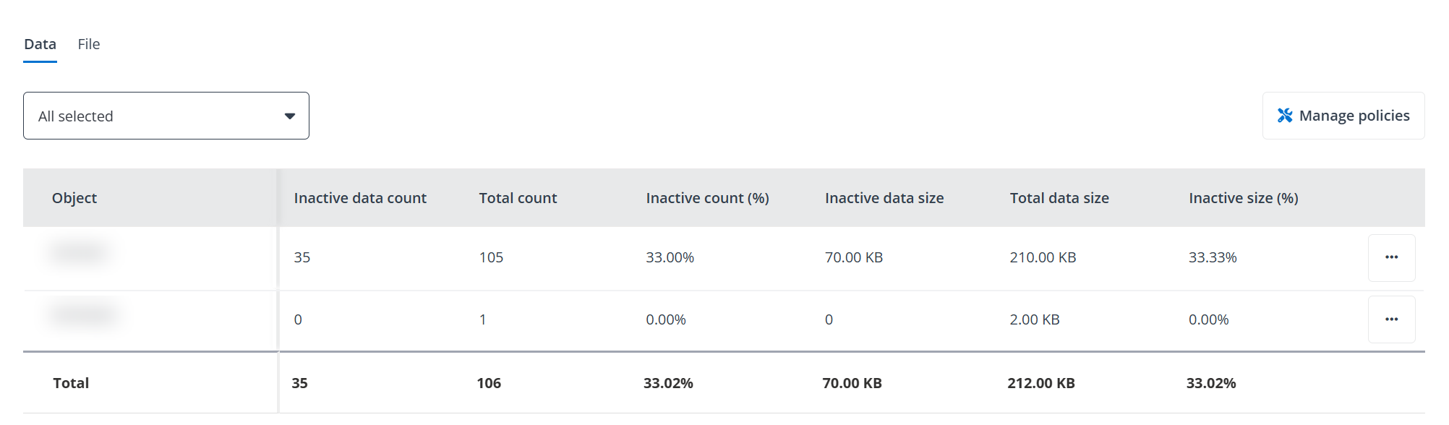Select the second blurred object name in the table
This screenshot has width=1449, height=425.
[84, 314]
